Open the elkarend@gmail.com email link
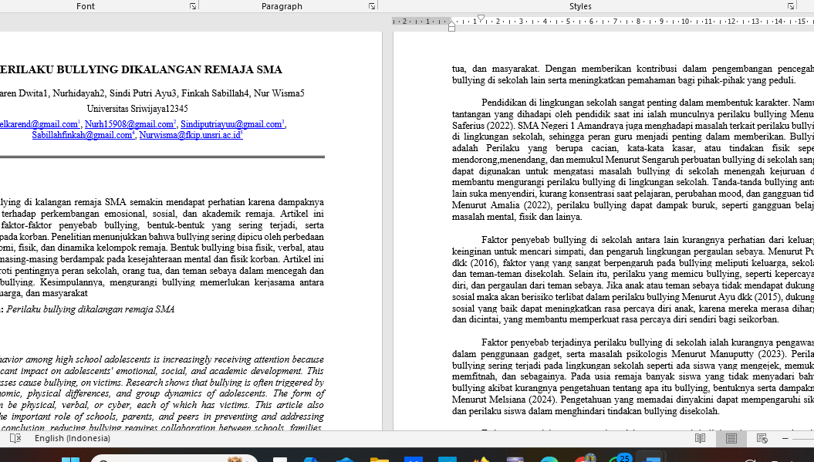The image size is (814, 462). pos(39,124)
